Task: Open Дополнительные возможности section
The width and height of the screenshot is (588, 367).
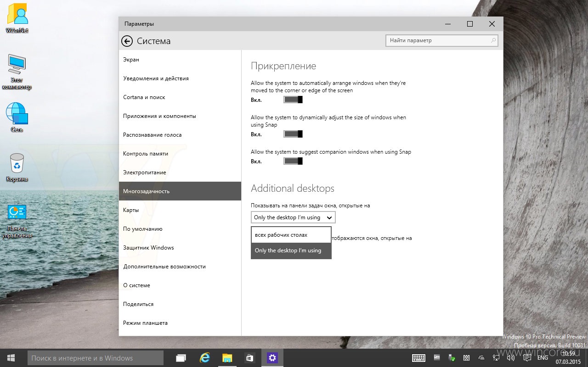Action: point(180,267)
